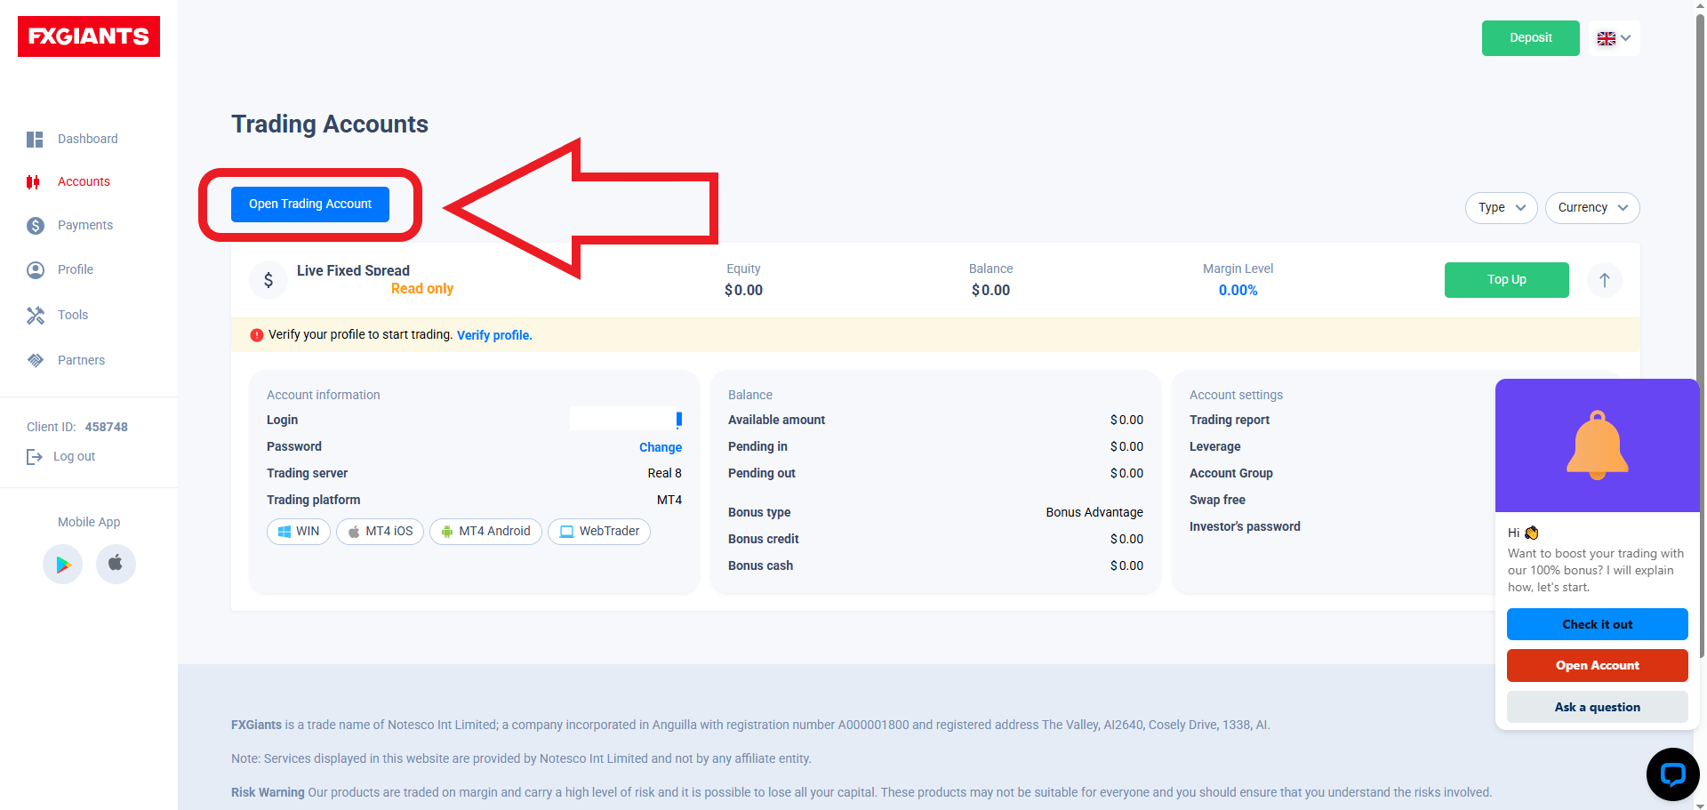Click the Login value field
1707x810 pixels.
click(626, 419)
